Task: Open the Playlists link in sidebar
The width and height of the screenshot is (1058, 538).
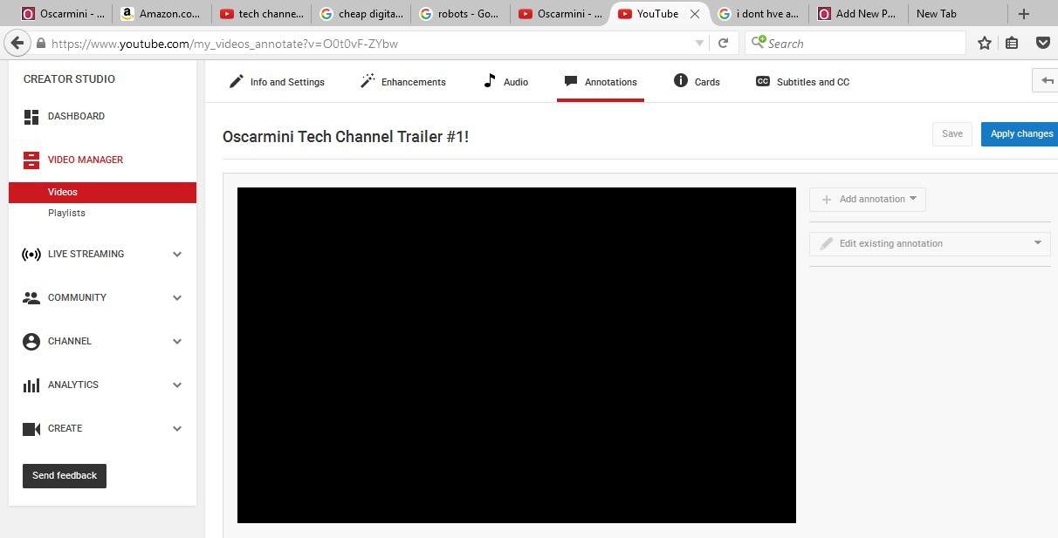Action: 66,214
